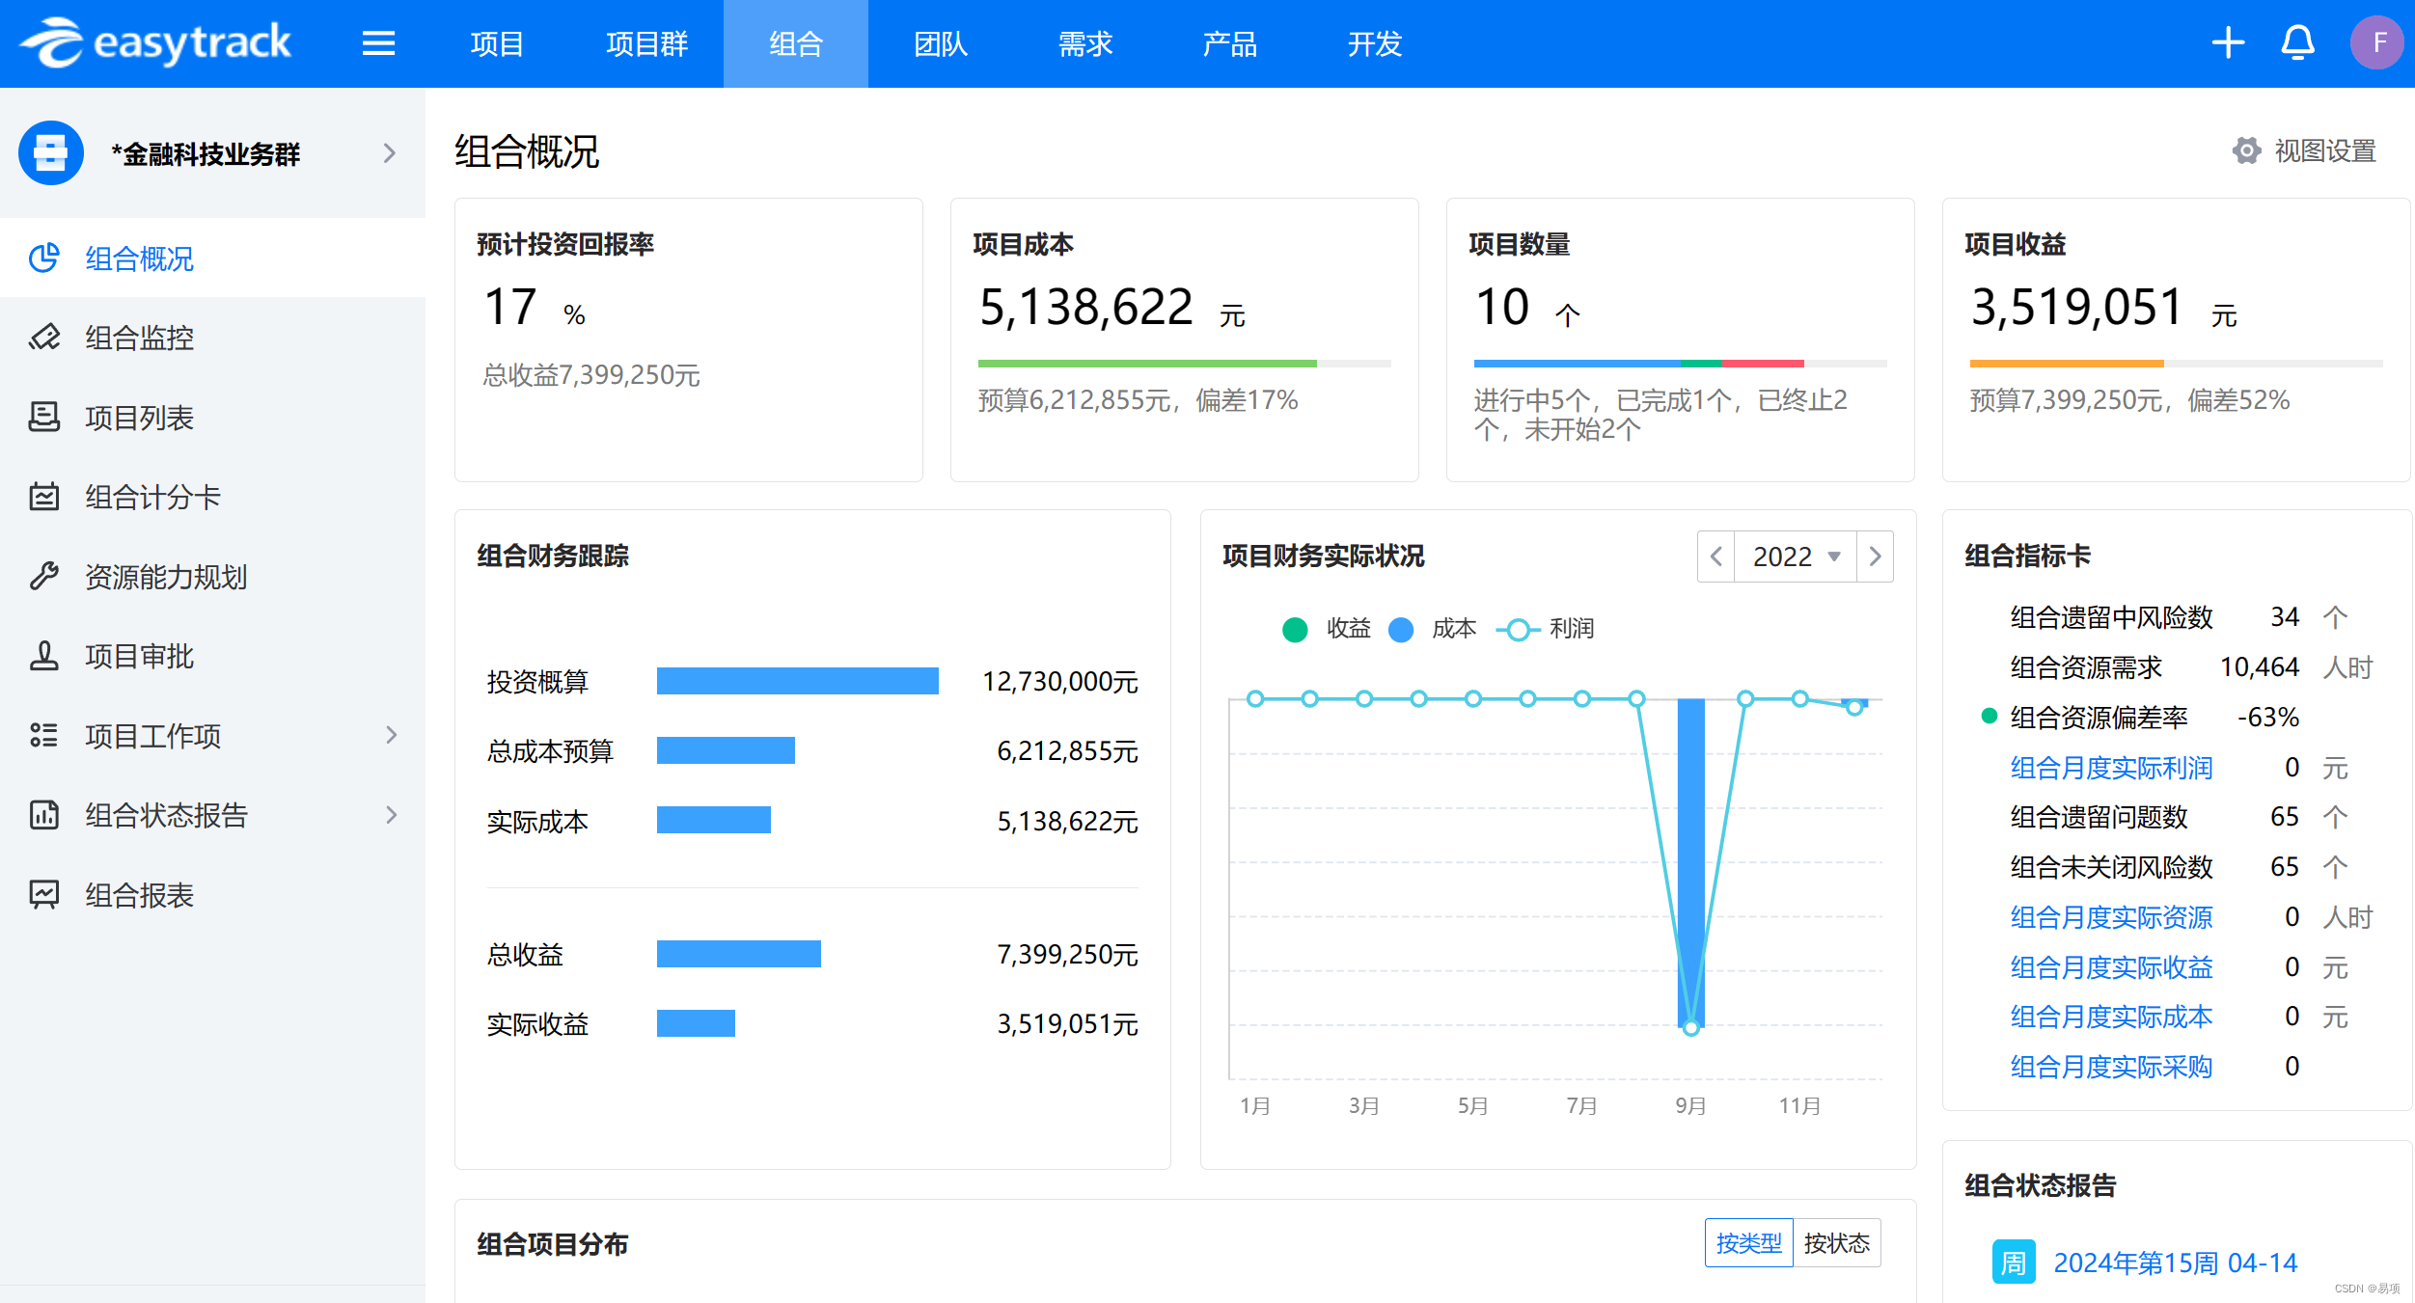2415x1303 pixels.
Task: Select 资源能力规划 in sidebar
Action: point(212,576)
